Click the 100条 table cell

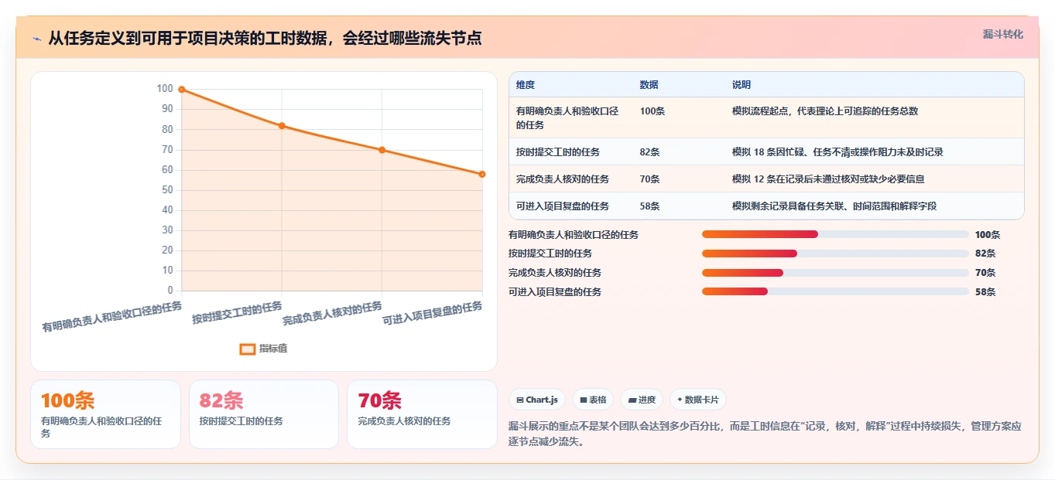653,111
